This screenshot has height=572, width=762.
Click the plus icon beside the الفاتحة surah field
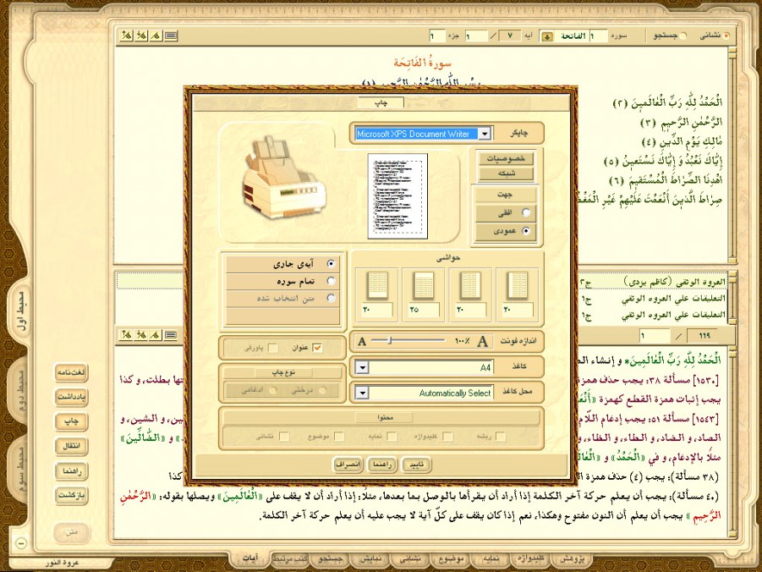(x=547, y=36)
